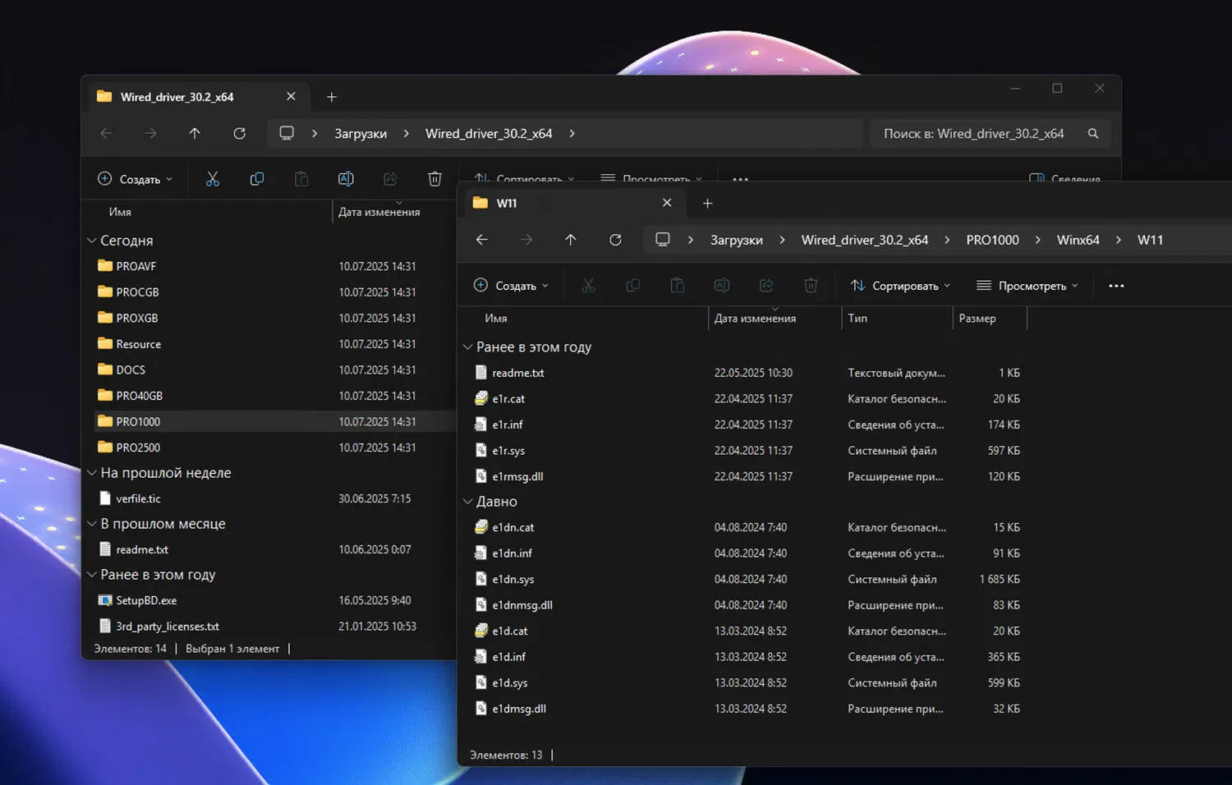Select the e1d.sys file
This screenshot has width=1232, height=785.
click(x=510, y=683)
